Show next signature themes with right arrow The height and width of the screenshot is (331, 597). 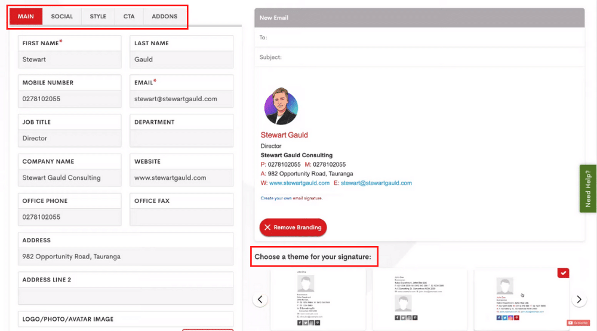579,299
